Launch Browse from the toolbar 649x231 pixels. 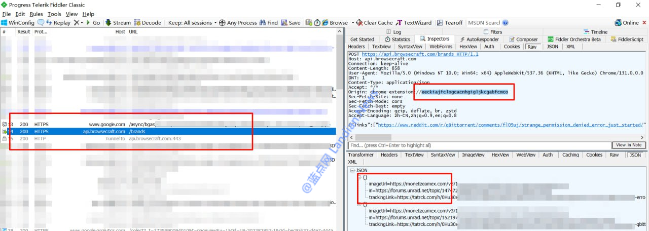pos(335,23)
